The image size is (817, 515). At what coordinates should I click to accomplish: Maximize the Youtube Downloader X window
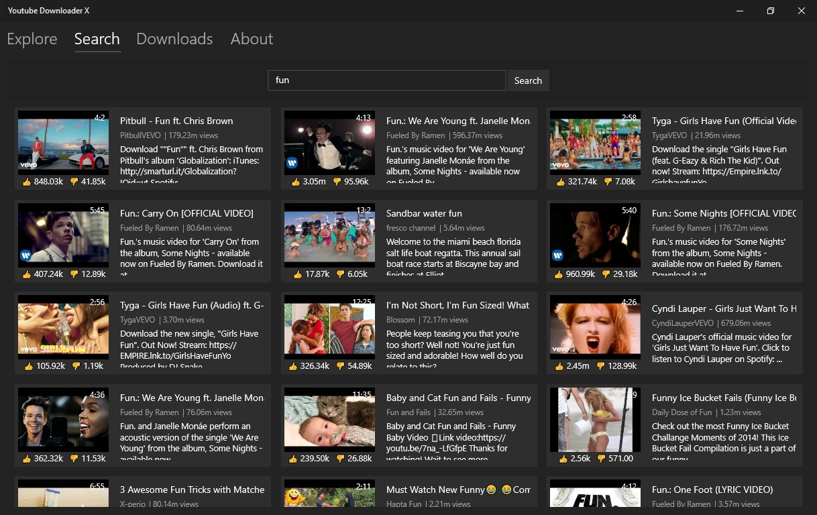[771, 11]
